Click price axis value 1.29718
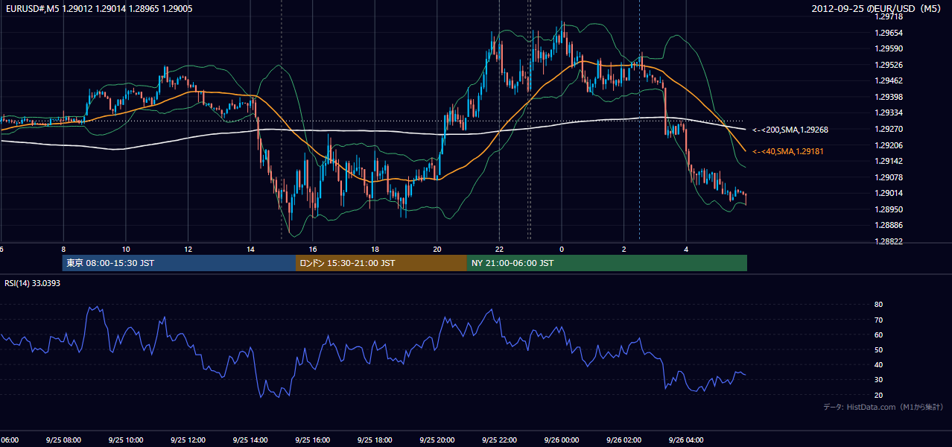Image resolution: width=952 pixels, height=447 pixels. click(889, 16)
